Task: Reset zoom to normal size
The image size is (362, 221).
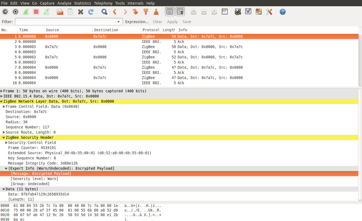Action: coord(214,12)
